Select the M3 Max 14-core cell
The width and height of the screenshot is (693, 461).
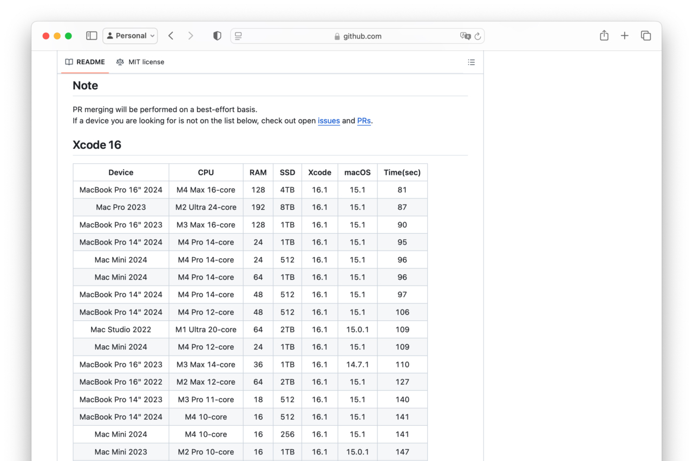pyautogui.click(x=206, y=364)
